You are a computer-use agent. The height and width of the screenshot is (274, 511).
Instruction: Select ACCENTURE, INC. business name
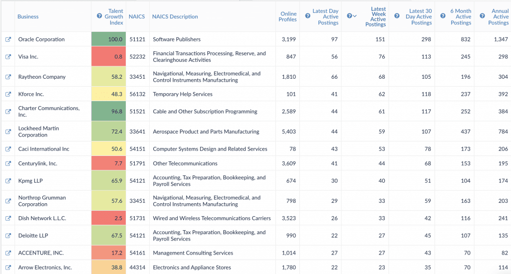click(41, 253)
